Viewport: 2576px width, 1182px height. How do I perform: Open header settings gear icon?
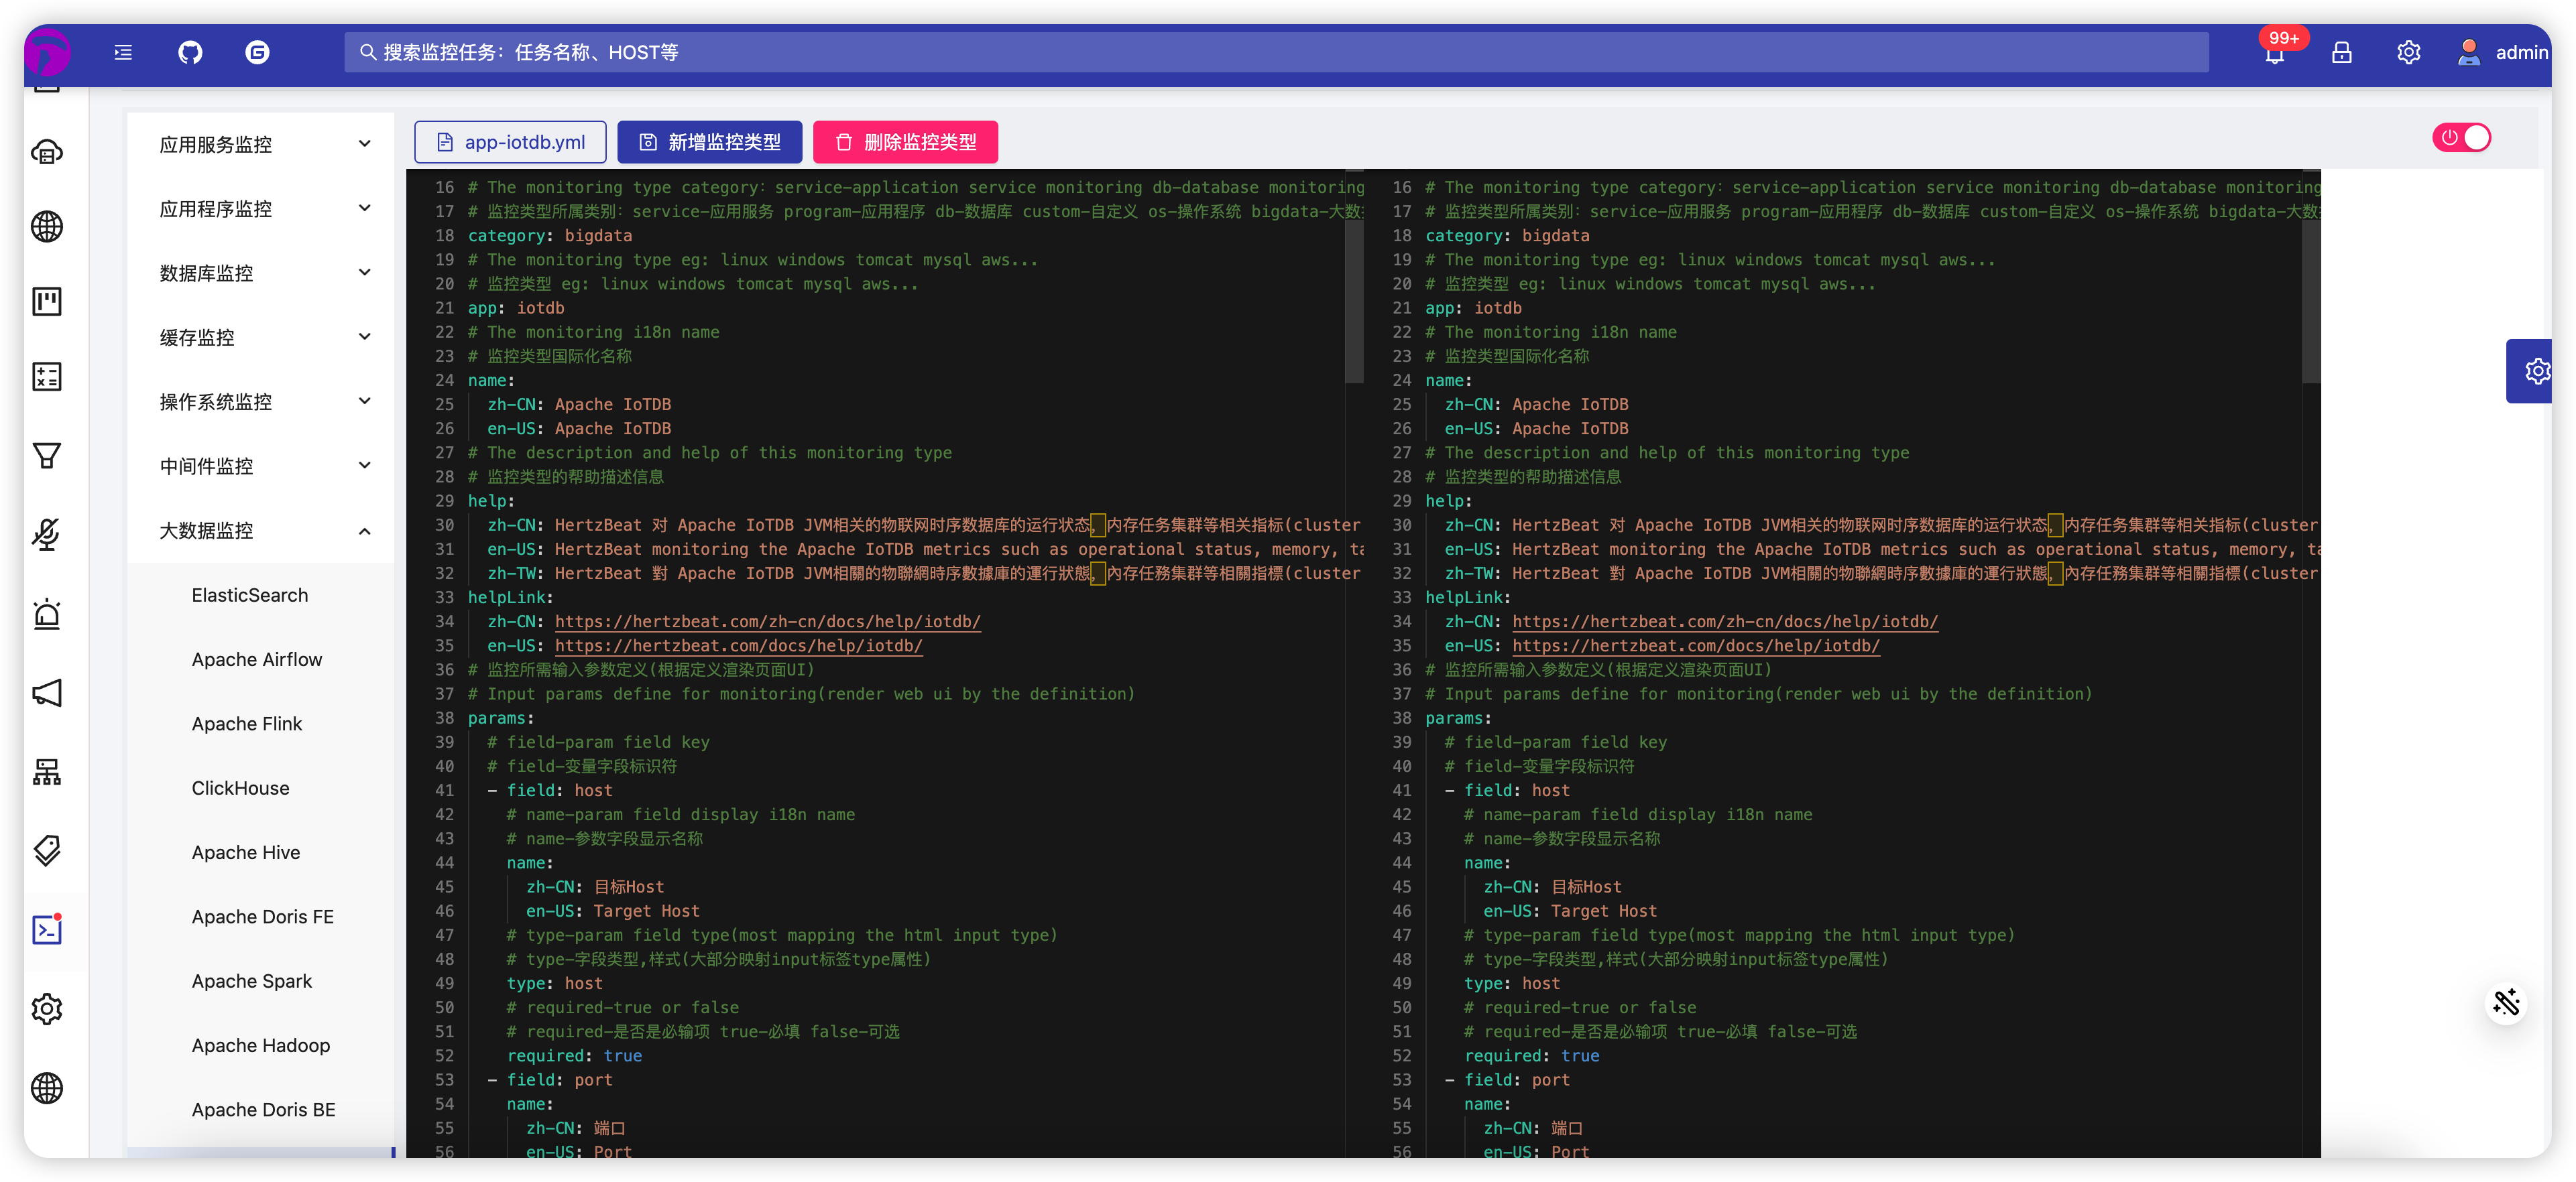(2408, 53)
